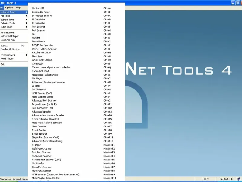Open Whois & MX Lookup
Image resolution: width=242 pixels, height=182 pixels.
(x=76, y=60)
